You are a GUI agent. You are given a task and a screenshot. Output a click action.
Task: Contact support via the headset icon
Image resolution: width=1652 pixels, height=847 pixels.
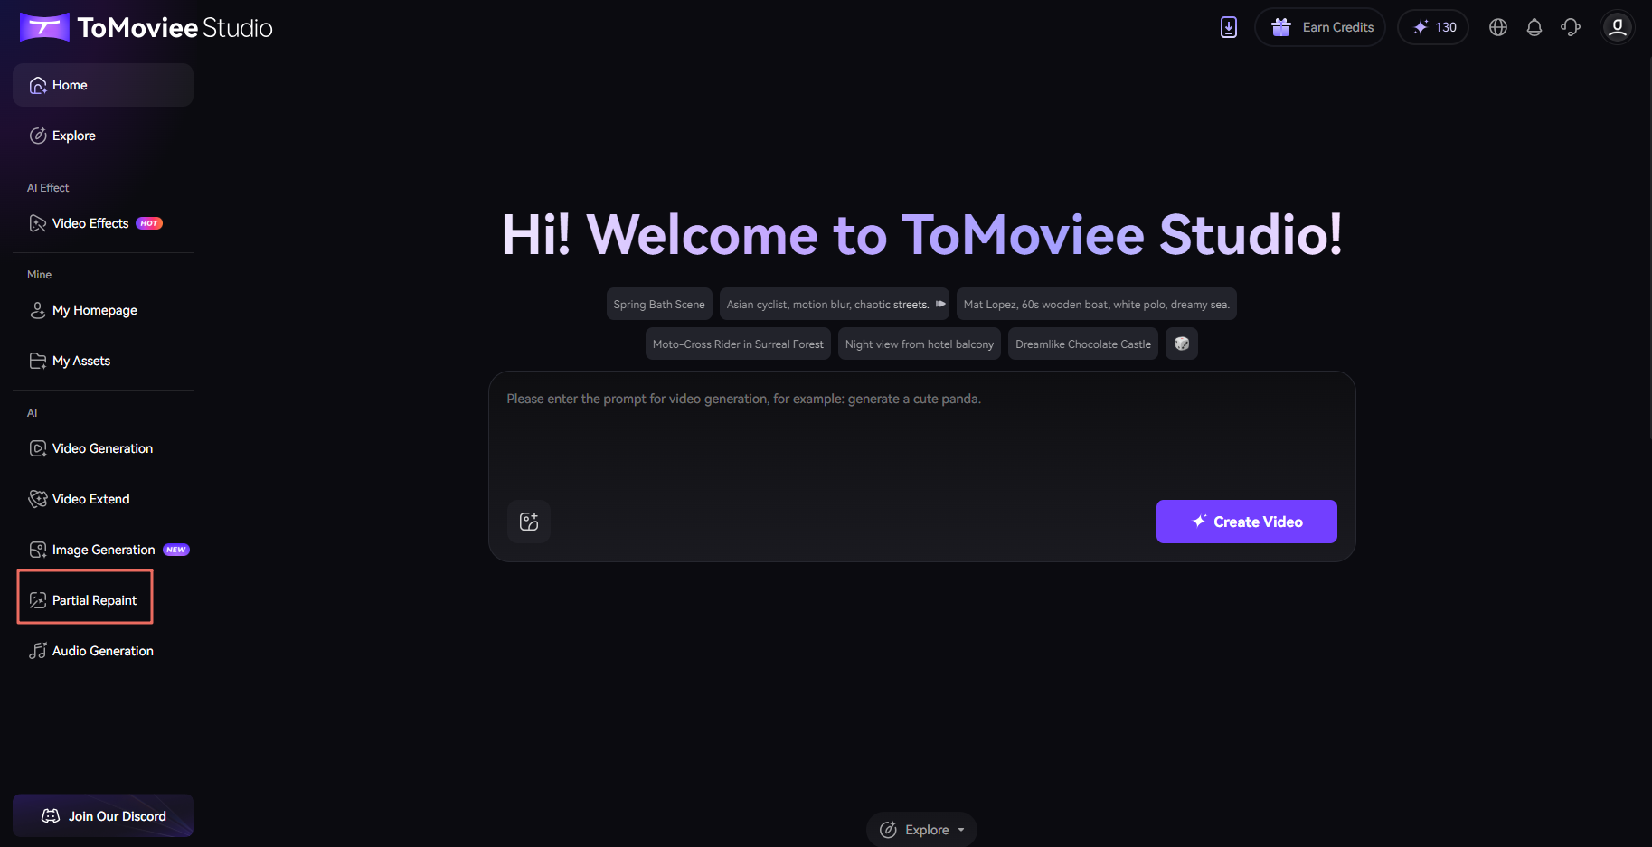coord(1571,27)
